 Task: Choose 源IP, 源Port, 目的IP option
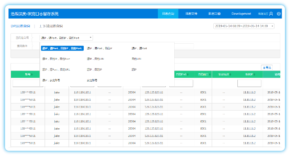click(99, 48)
